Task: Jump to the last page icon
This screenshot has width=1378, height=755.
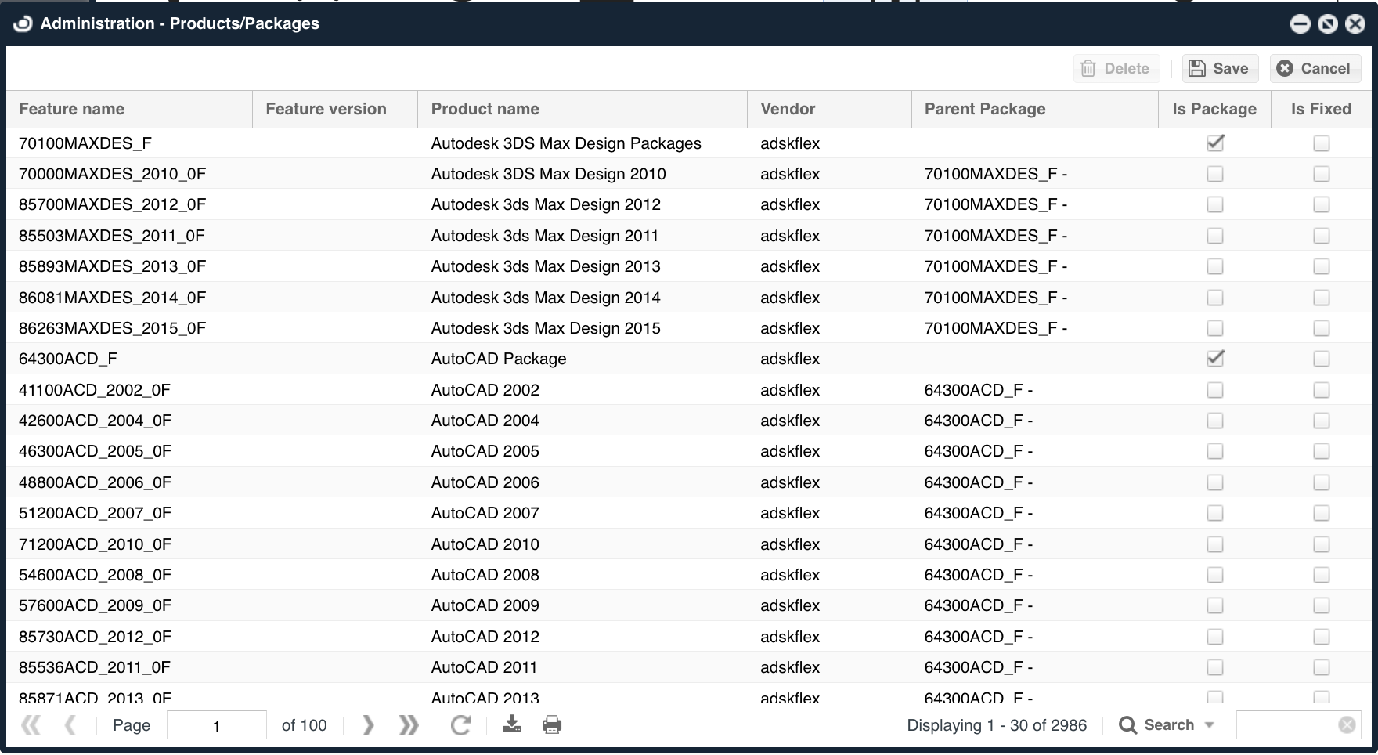Action: (408, 725)
